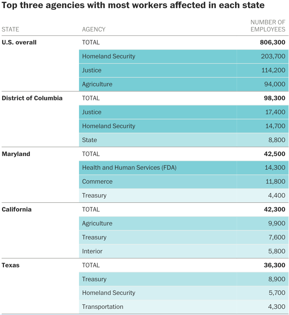This screenshot has width=289, height=315.
Task: Click the AGENCY column header
Action: point(94,29)
